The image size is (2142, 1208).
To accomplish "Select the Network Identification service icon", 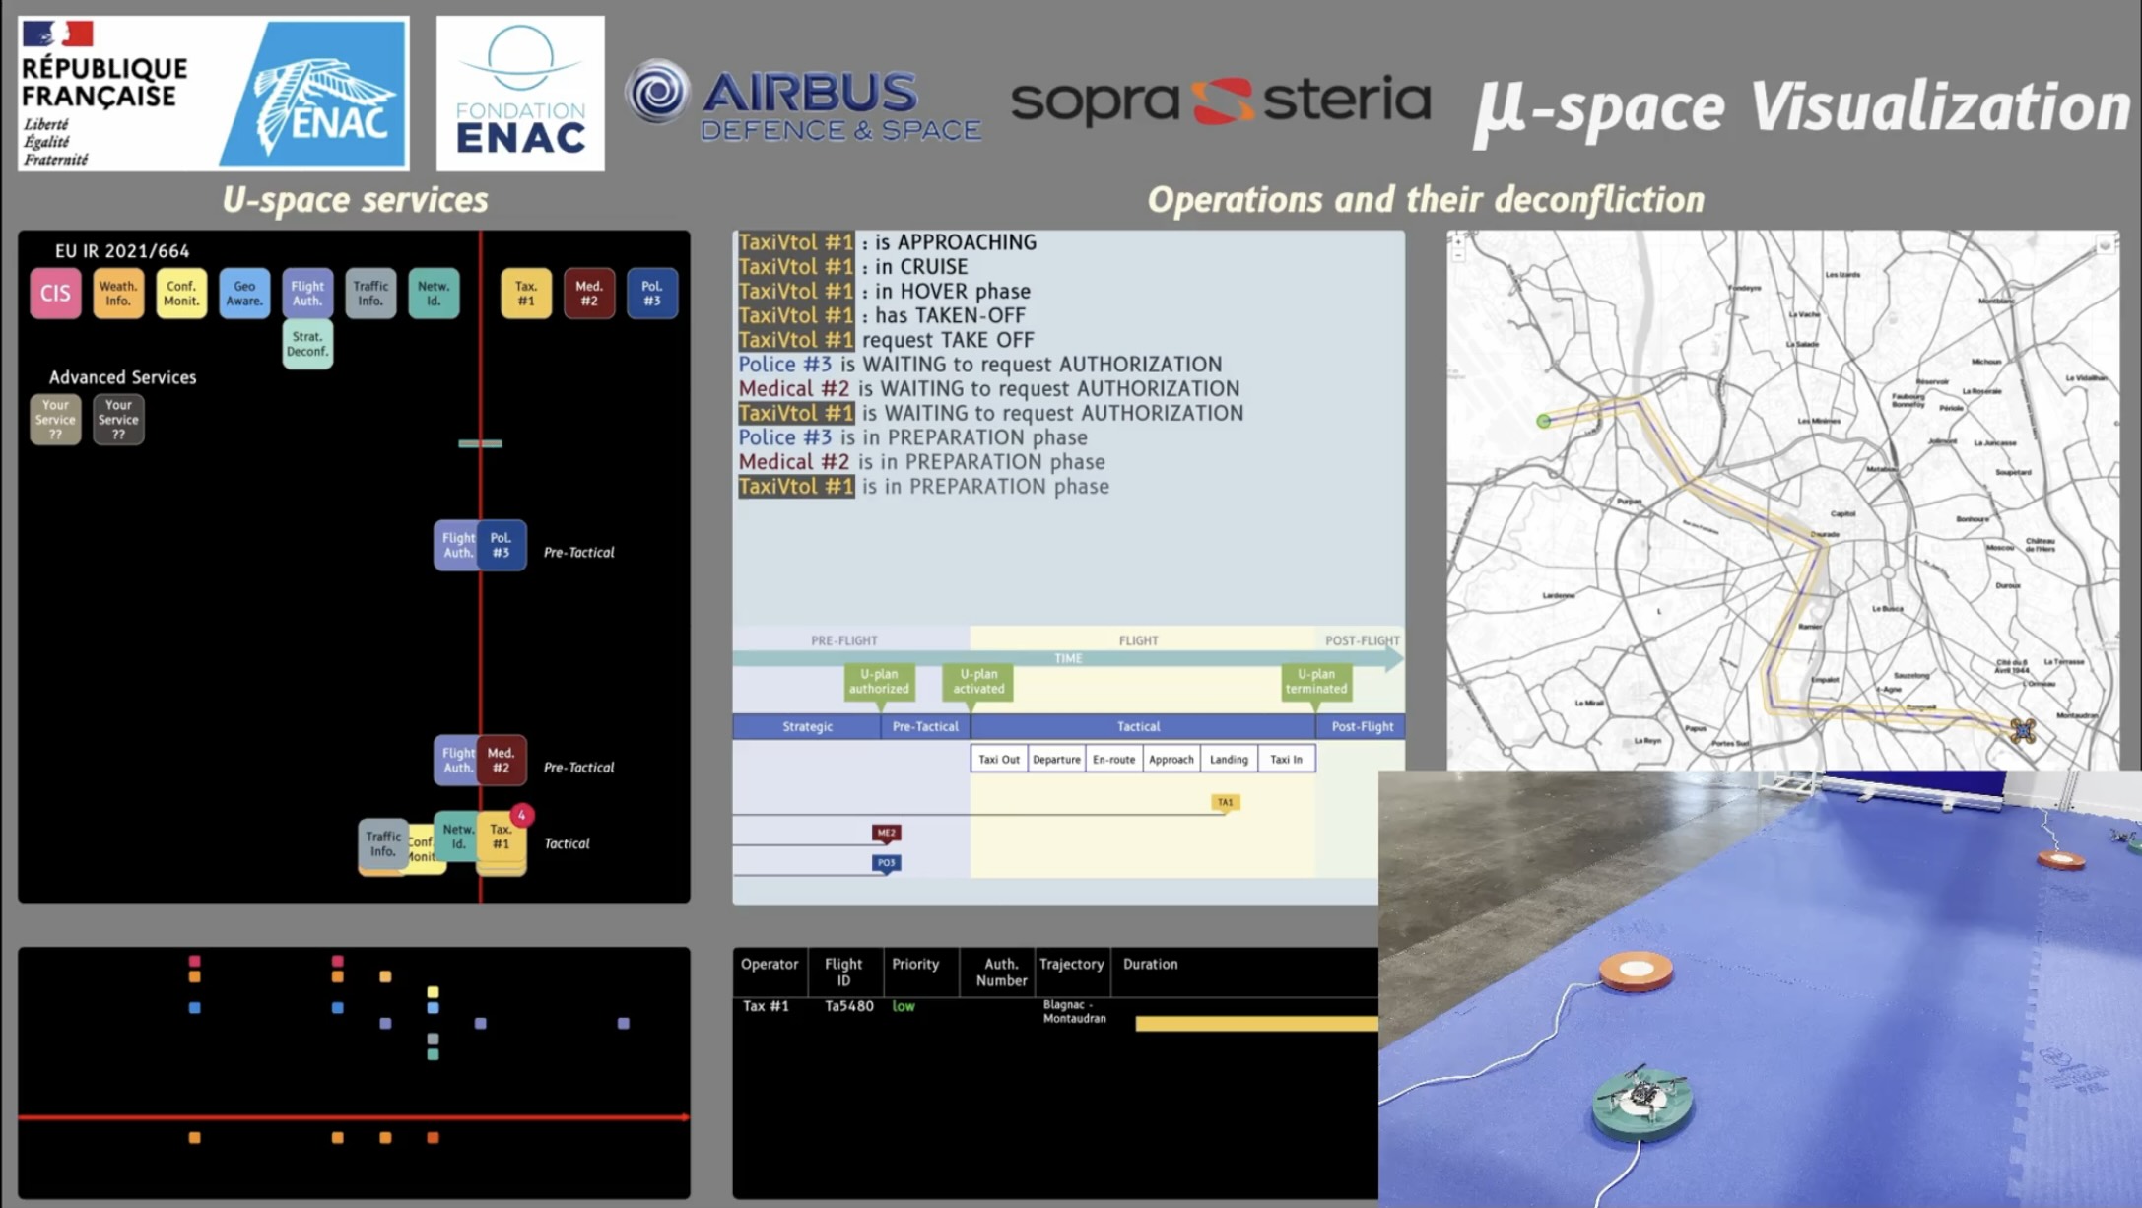I will [x=434, y=293].
